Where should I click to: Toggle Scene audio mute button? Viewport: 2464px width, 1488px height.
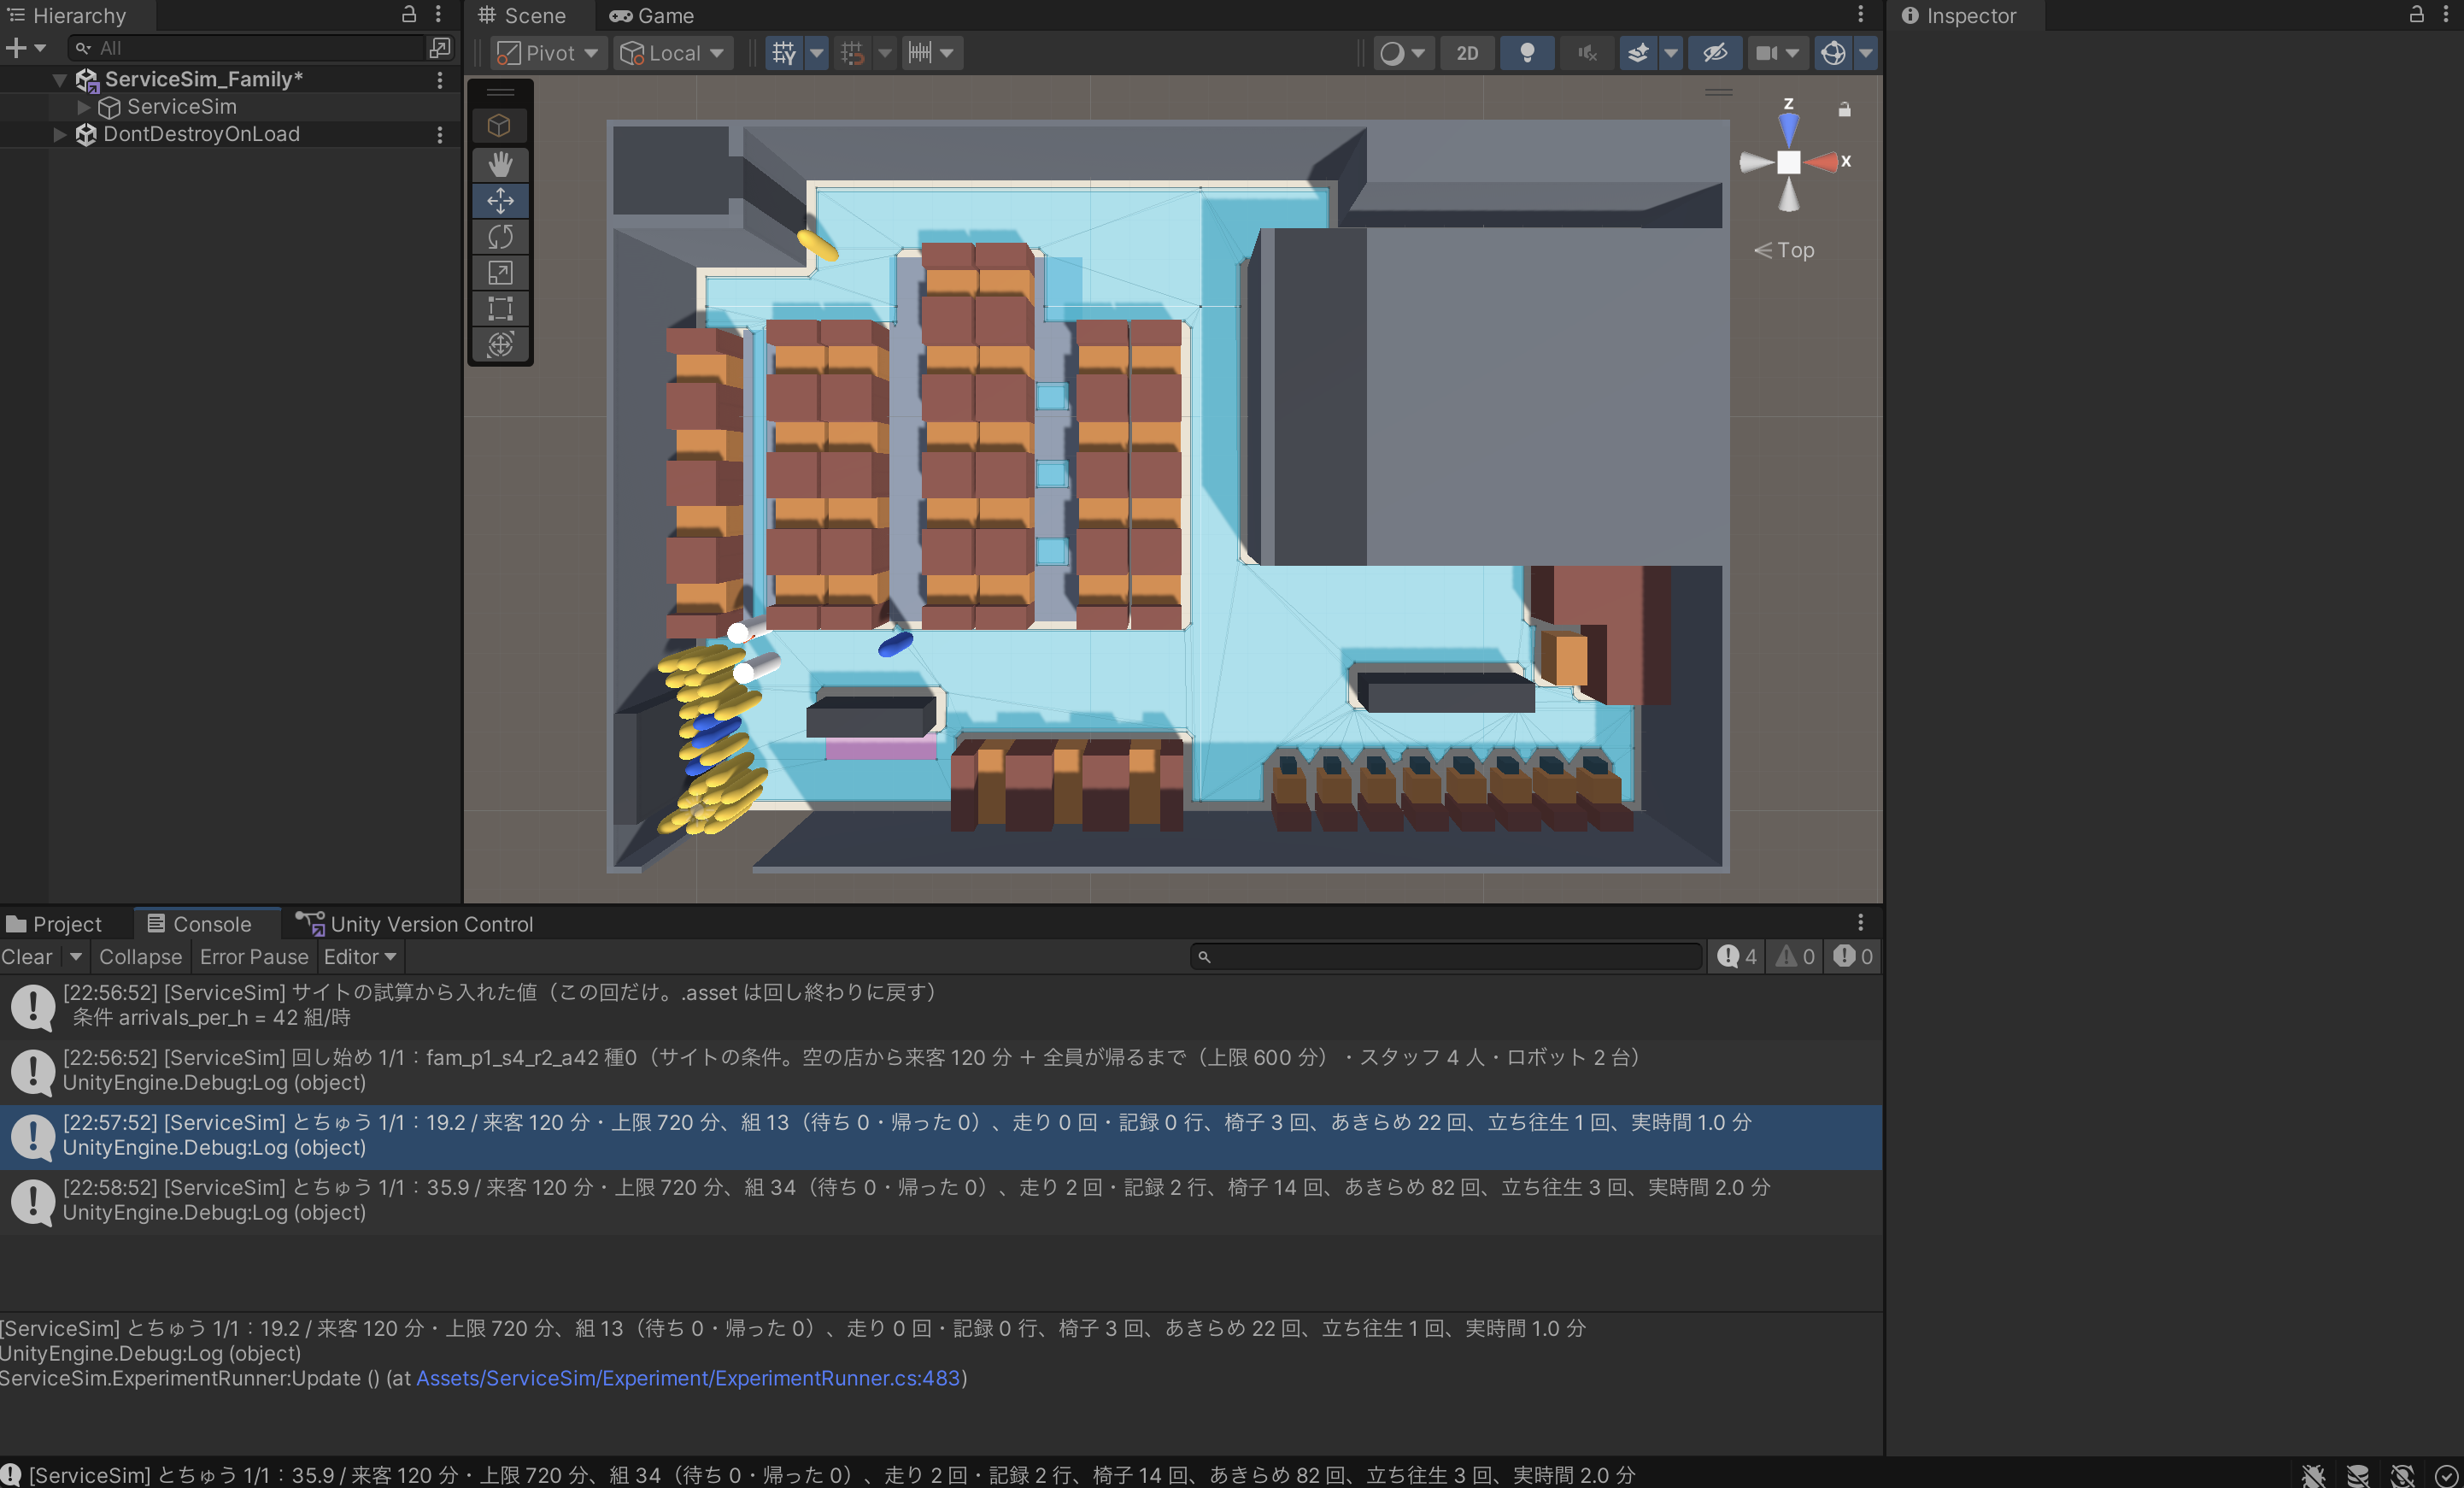[1587, 53]
